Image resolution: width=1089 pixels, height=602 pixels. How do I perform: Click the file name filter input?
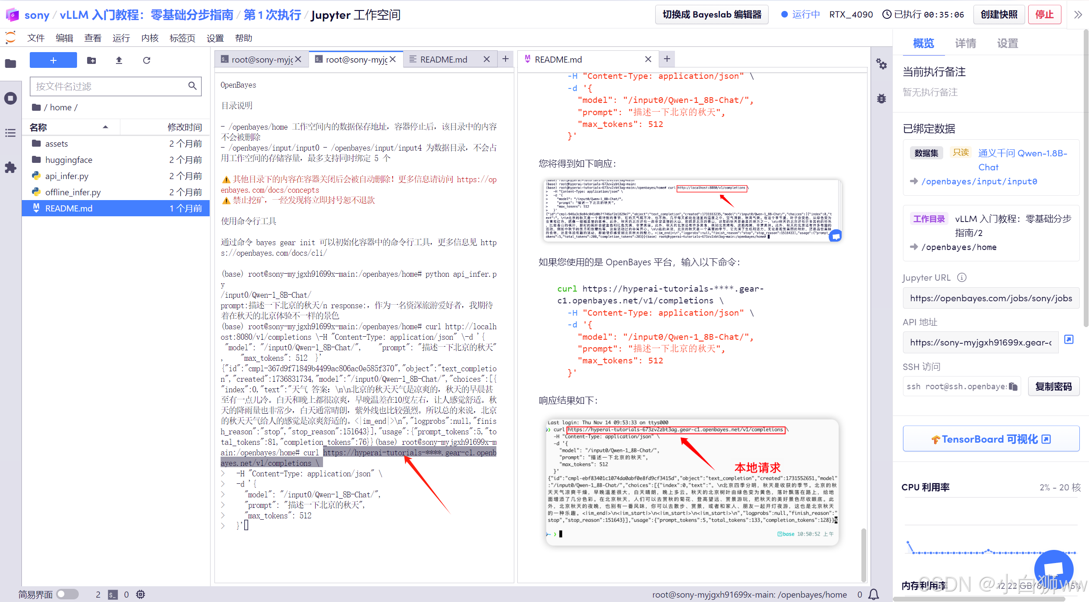109,86
